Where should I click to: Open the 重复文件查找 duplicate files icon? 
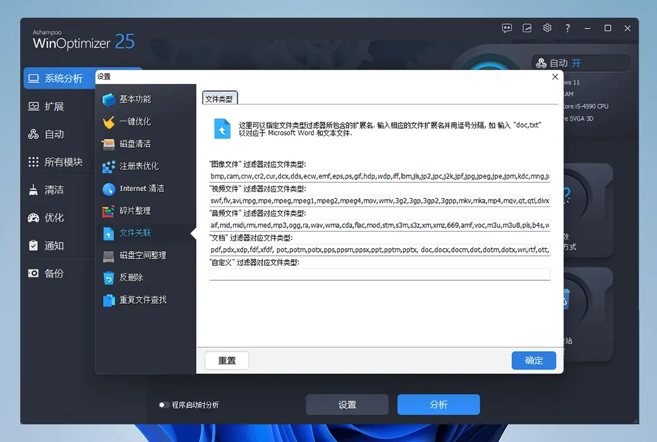(109, 300)
